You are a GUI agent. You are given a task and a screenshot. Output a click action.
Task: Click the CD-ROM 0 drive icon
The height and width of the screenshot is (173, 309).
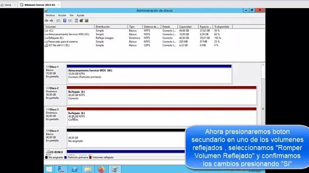point(48,152)
